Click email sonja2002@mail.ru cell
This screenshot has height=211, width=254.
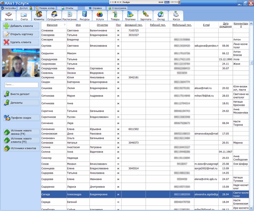pyautogui.click(x=206, y=168)
